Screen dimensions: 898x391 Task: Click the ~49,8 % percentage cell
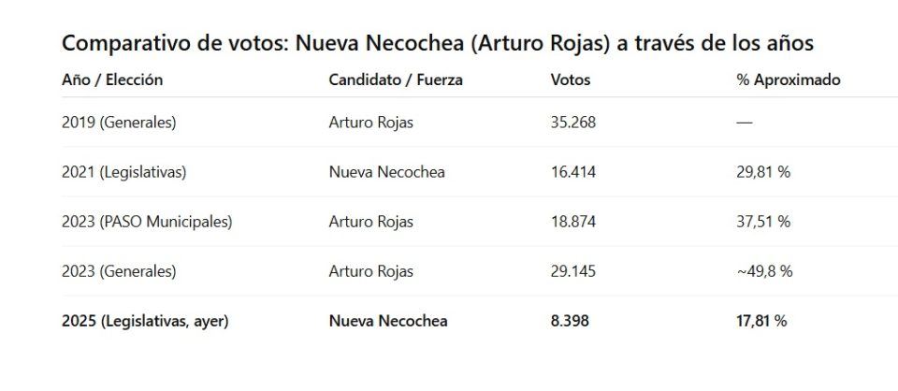pos(765,271)
